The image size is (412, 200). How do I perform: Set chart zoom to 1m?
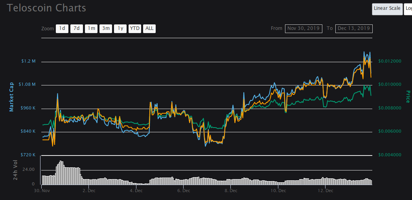(x=91, y=29)
